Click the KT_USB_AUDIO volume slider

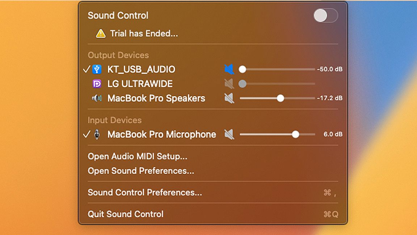tap(277, 69)
